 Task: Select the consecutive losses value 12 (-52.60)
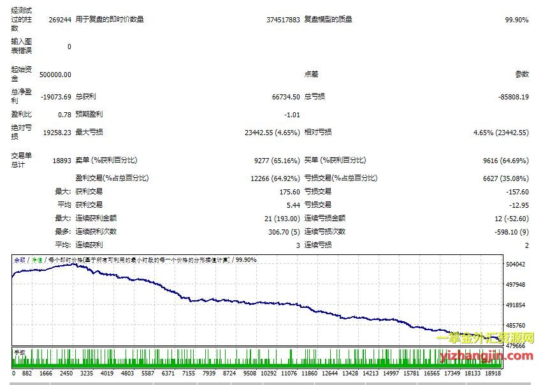click(512, 219)
